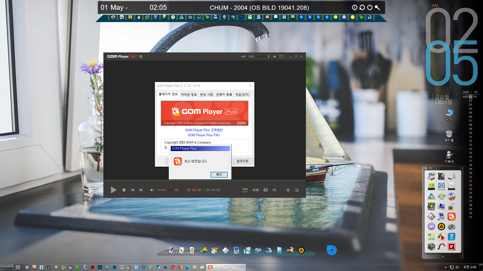Open the 지빠귀 desktop shortcut
The image size is (483, 271).
coord(449,157)
